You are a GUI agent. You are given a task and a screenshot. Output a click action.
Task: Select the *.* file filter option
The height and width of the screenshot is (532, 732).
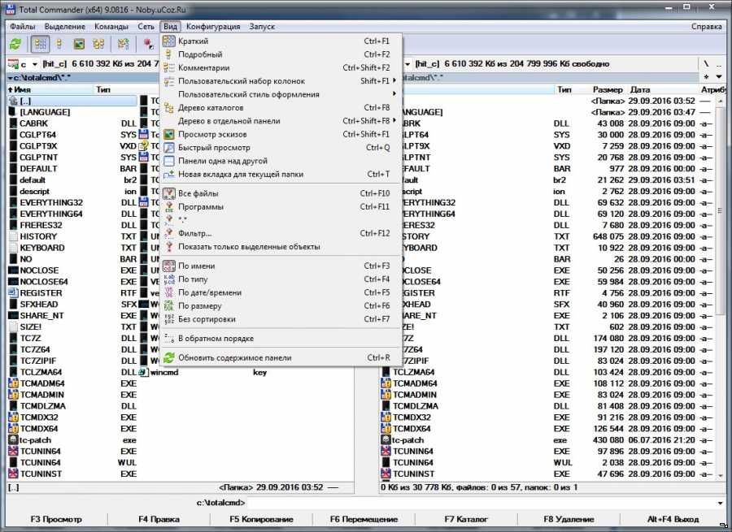280,220
